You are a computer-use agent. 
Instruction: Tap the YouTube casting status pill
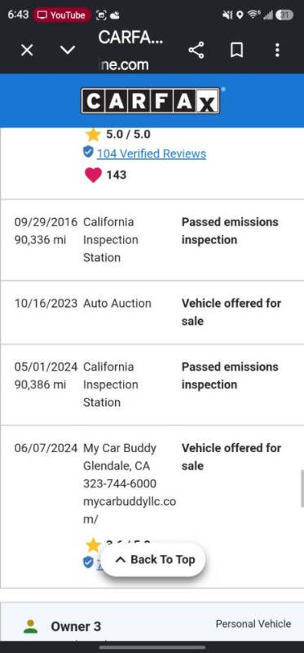coord(62,16)
